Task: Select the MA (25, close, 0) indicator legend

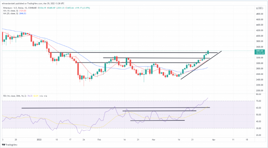Action: point(10,13)
